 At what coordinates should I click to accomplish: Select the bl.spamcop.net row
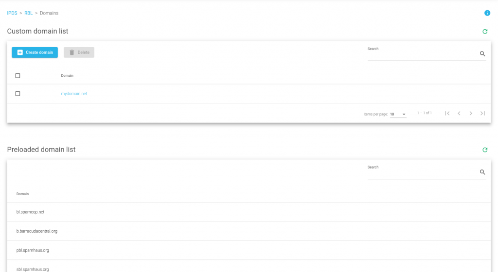tap(249, 212)
